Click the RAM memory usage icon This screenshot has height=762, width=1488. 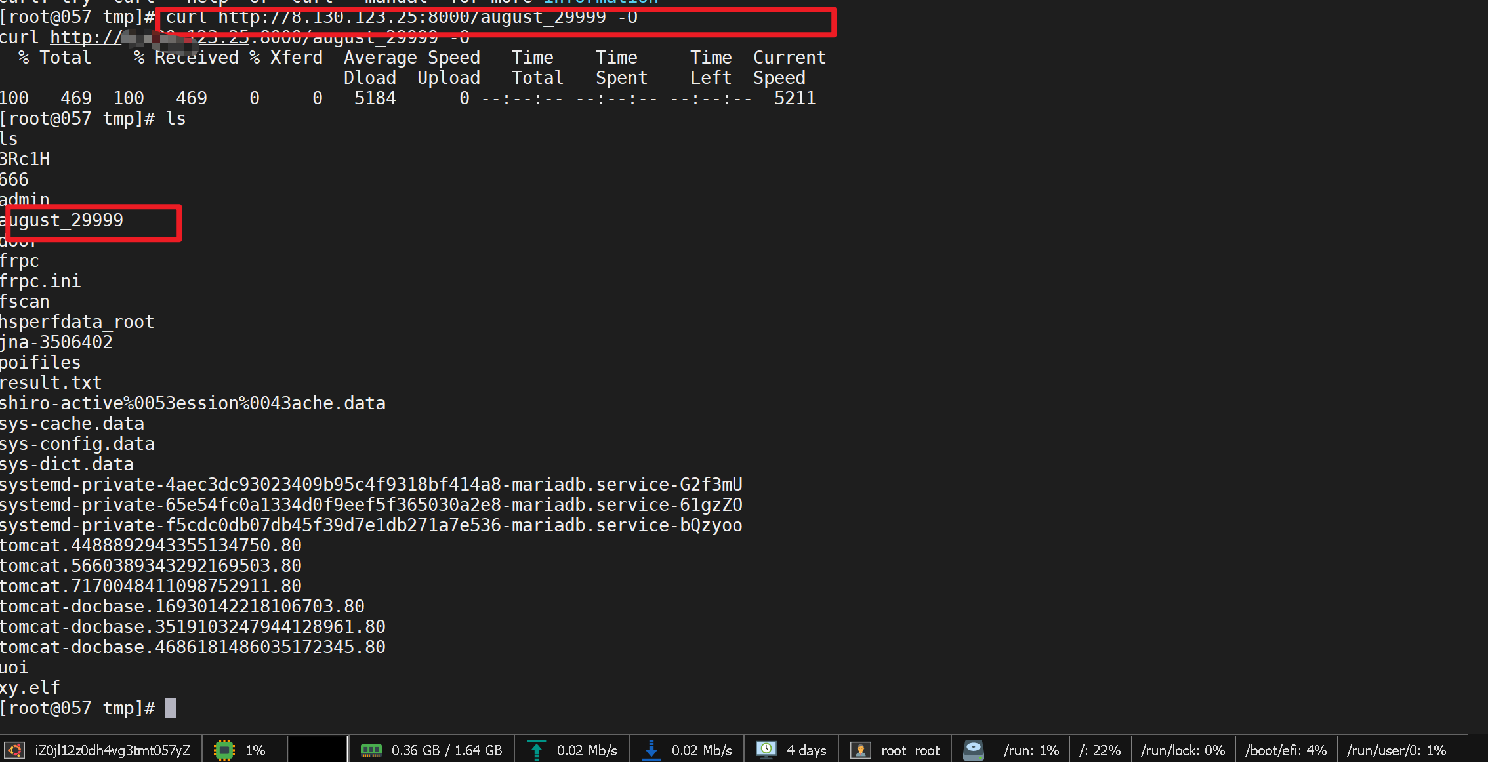pos(371,750)
